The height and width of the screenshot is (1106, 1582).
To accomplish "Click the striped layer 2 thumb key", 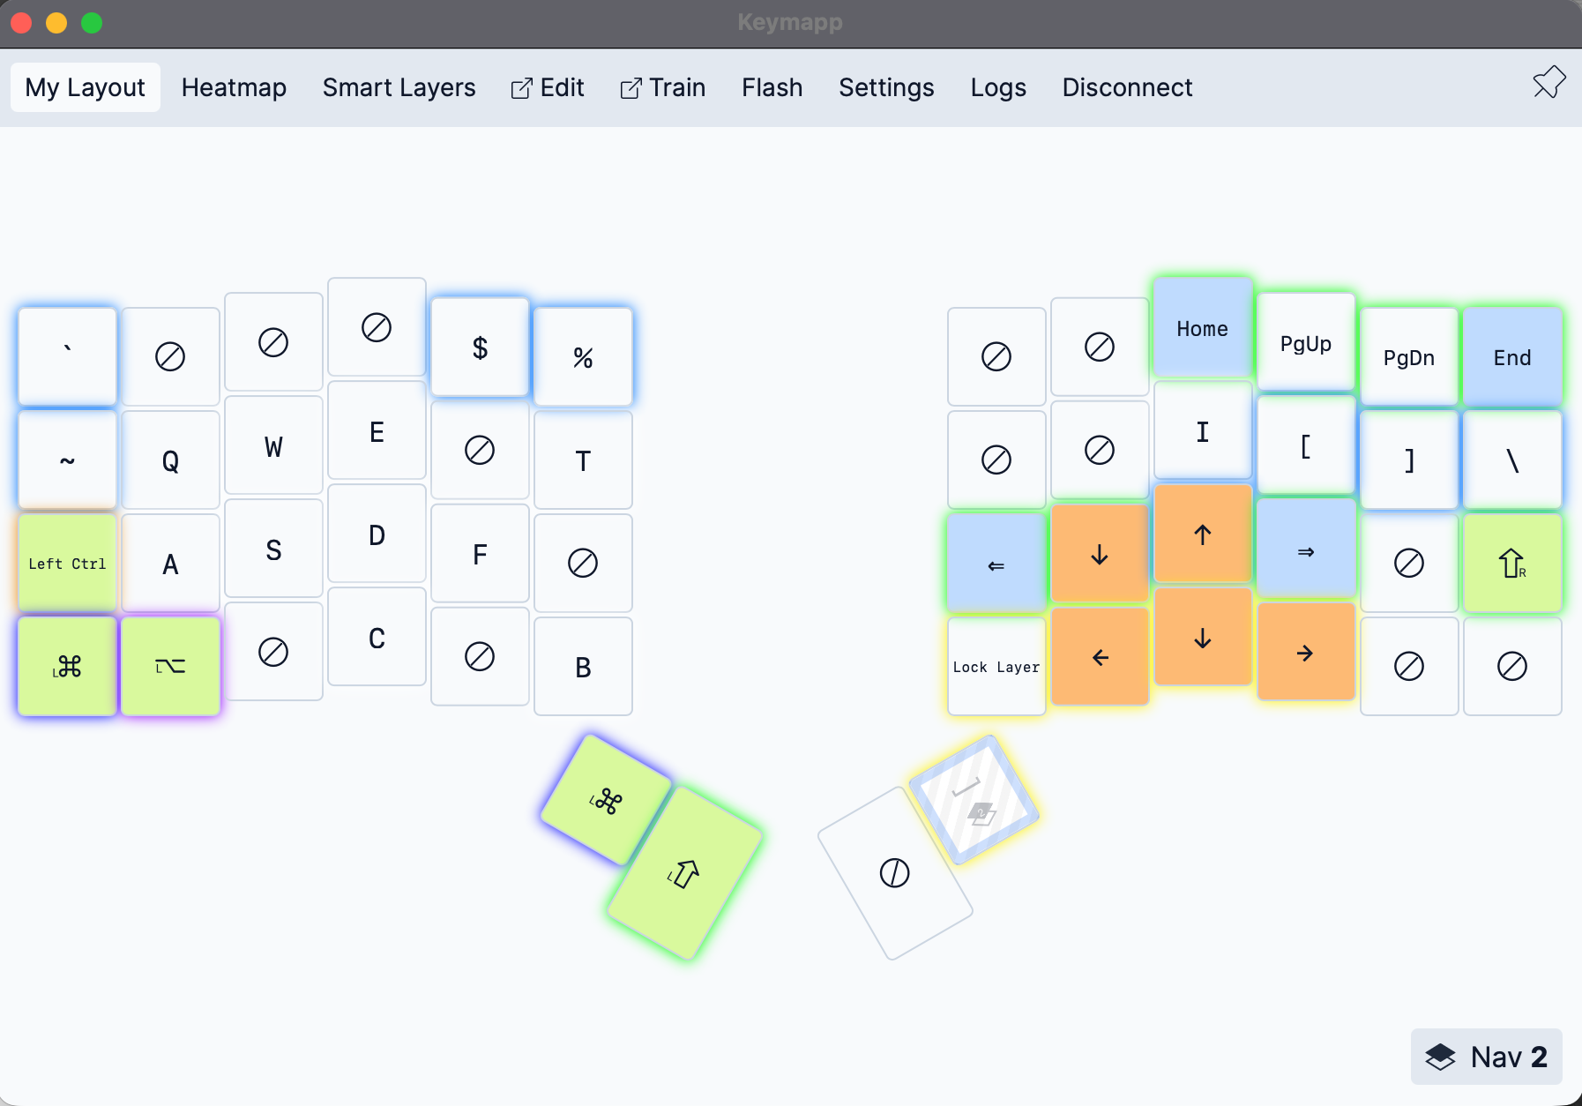I will [974, 800].
